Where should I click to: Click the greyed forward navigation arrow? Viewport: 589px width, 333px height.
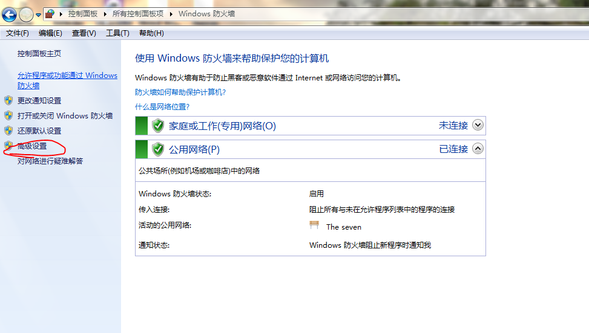(x=26, y=15)
